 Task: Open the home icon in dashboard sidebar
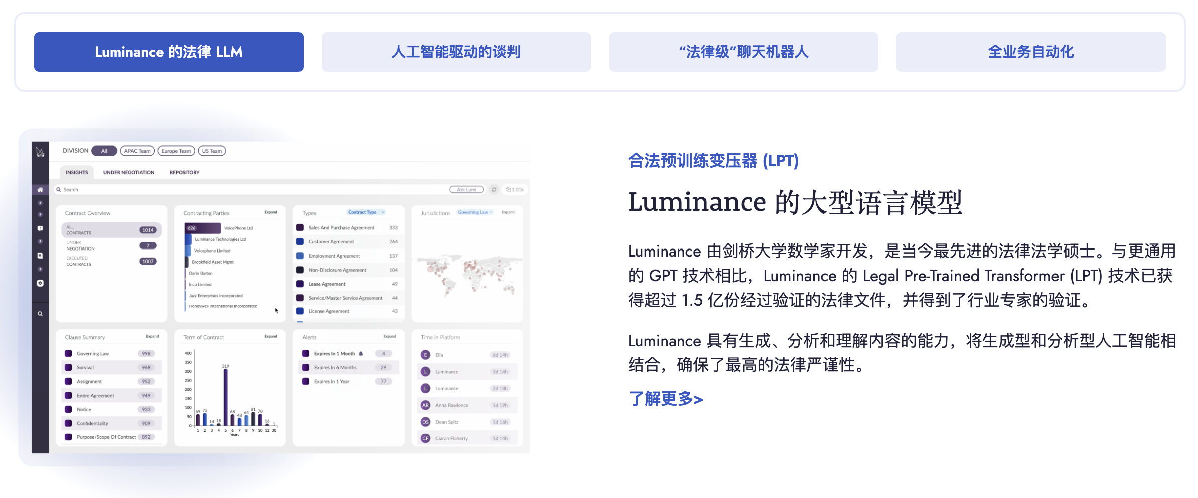(x=40, y=190)
